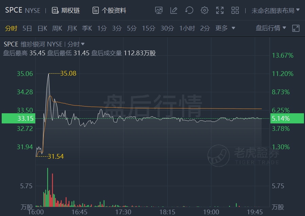Screen dimensions: 305x216
Task: Click the expand chart arrow icon
Action: pyautogui.click(x=296, y=28)
